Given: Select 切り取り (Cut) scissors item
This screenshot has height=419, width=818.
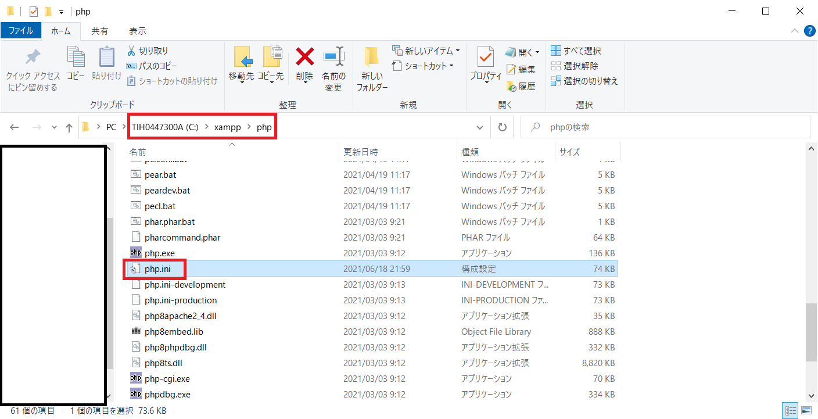Looking at the screenshot, I should [148, 51].
